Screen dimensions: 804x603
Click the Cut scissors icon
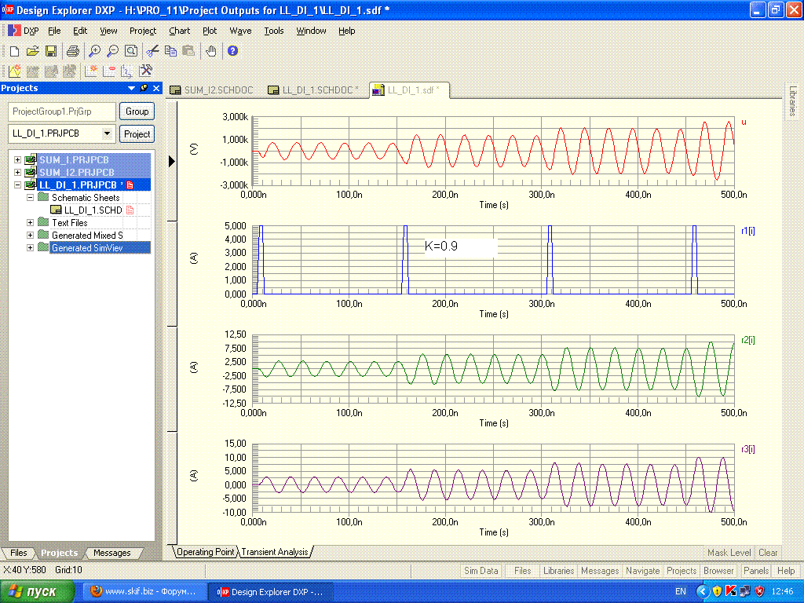coord(153,51)
